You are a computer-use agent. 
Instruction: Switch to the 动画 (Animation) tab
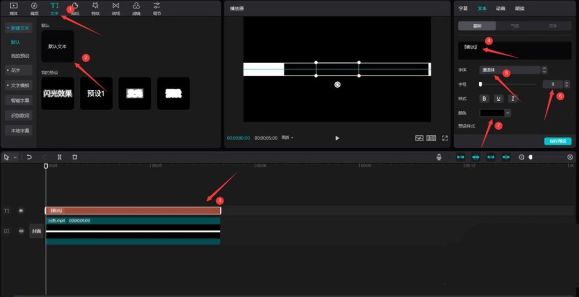point(500,9)
